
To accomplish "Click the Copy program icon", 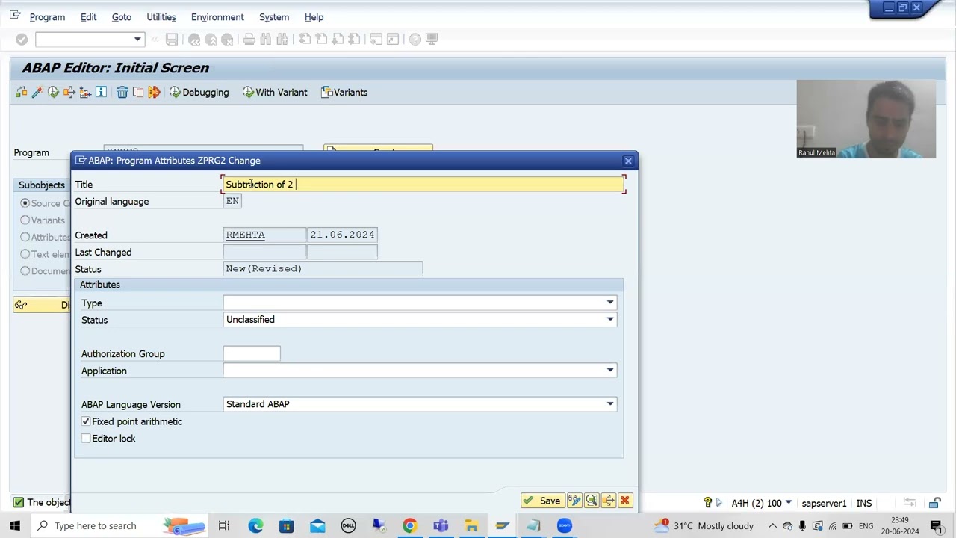I will pos(138,92).
